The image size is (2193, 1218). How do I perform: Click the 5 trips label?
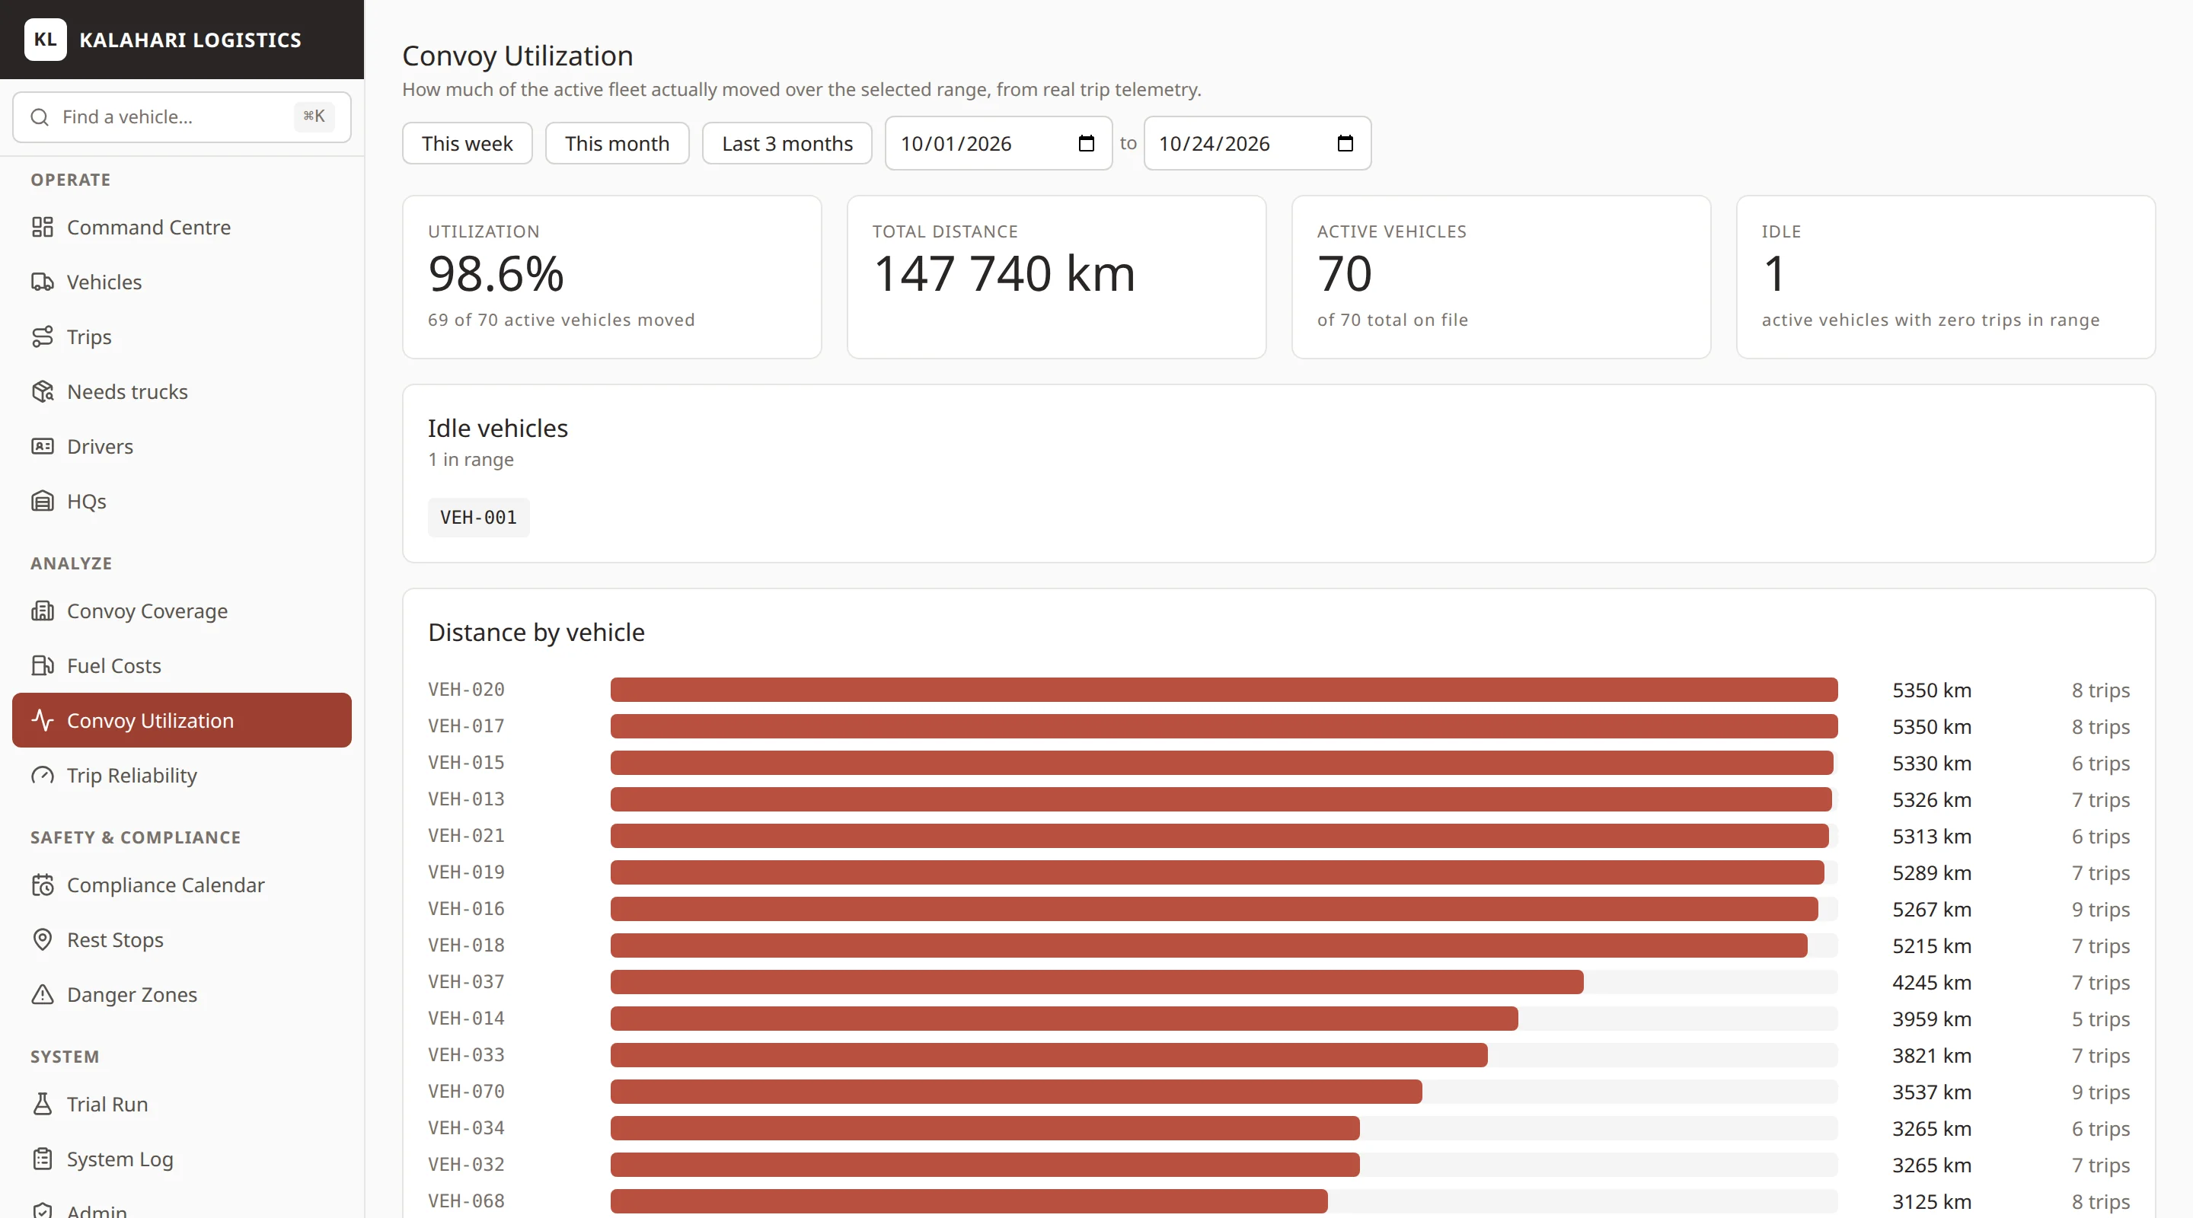[2100, 1019]
